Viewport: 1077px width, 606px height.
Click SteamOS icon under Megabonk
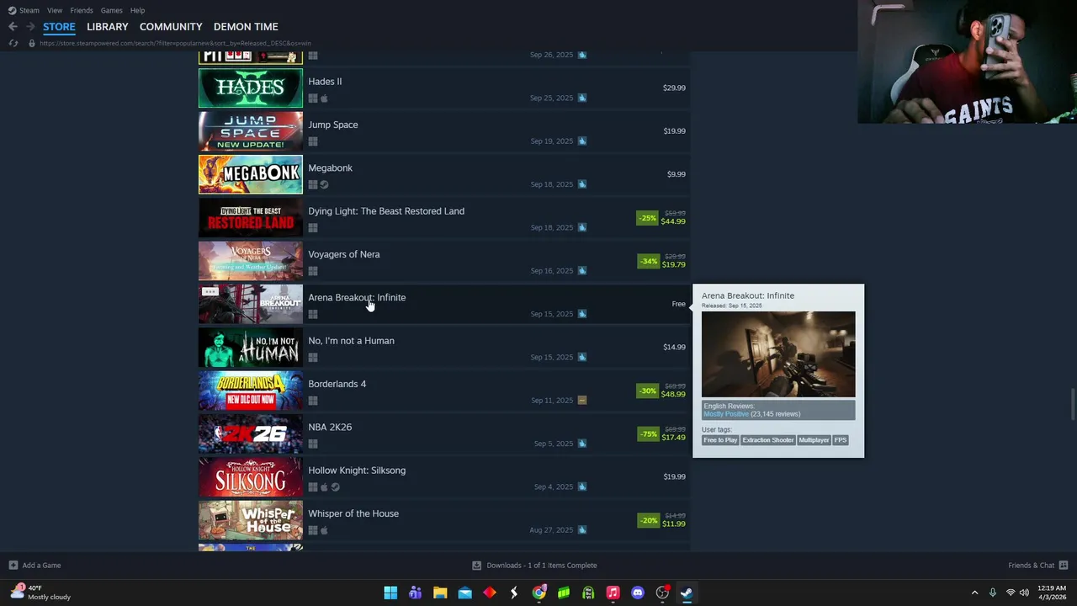[x=324, y=185]
